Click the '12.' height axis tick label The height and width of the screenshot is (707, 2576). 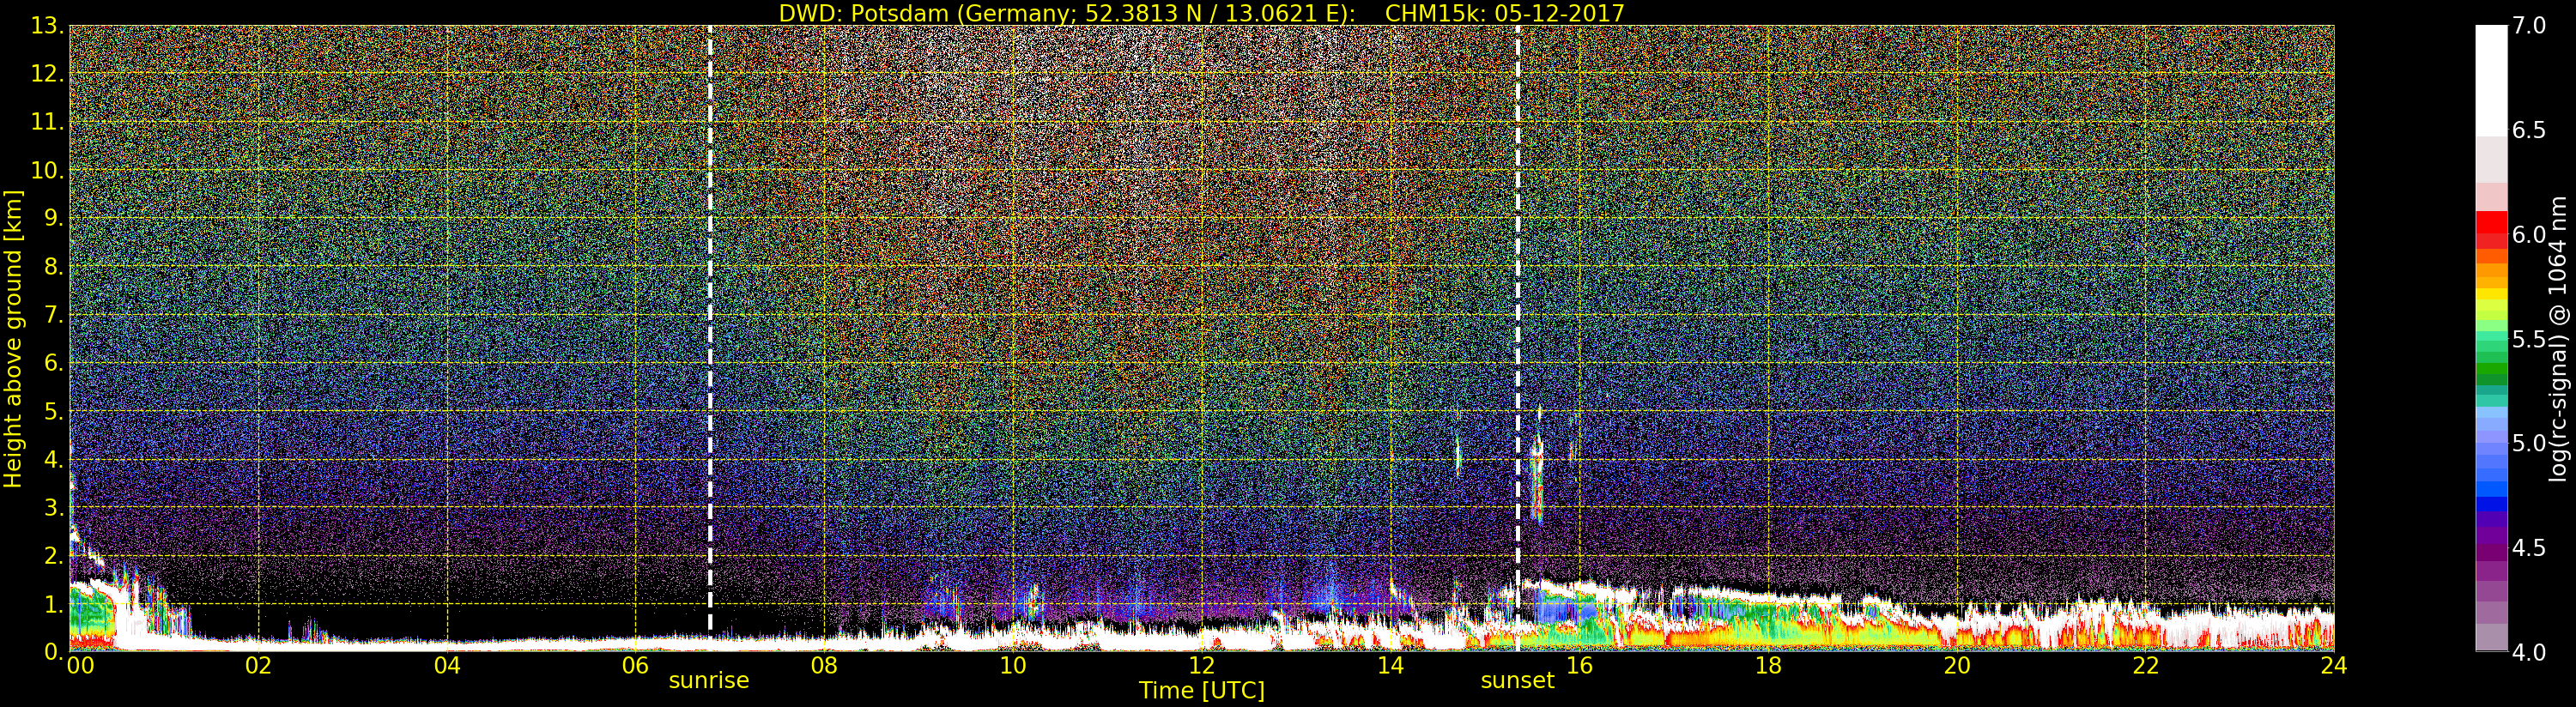(x=47, y=74)
